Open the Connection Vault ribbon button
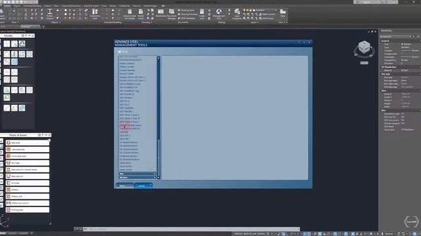The width and height of the screenshot is (421, 236). pos(95,14)
